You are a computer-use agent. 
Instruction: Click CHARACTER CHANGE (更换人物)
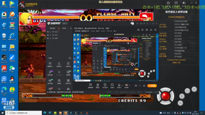tap(176, 61)
